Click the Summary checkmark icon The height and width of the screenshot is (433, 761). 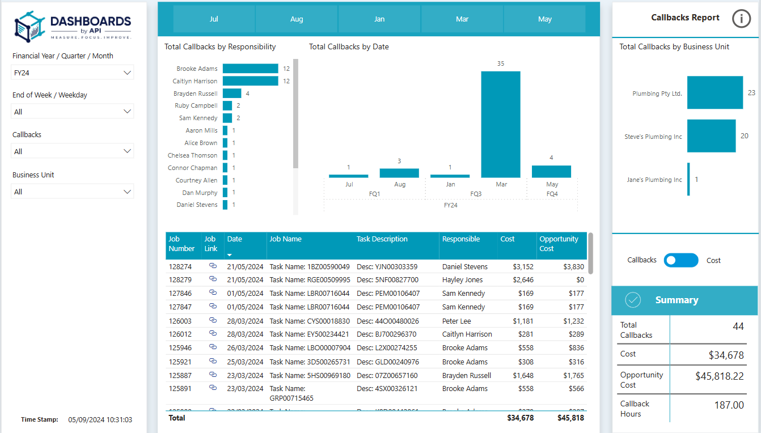click(x=633, y=300)
